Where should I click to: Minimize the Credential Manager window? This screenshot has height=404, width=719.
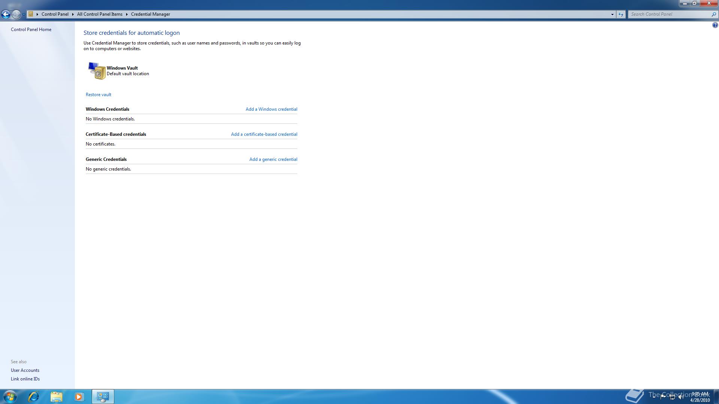click(685, 3)
